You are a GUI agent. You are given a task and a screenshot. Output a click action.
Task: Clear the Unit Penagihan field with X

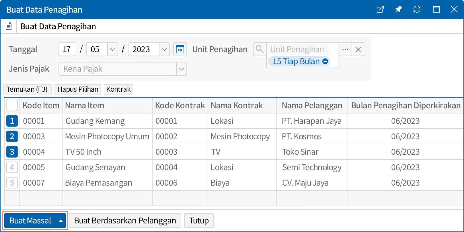(x=358, y=49)
